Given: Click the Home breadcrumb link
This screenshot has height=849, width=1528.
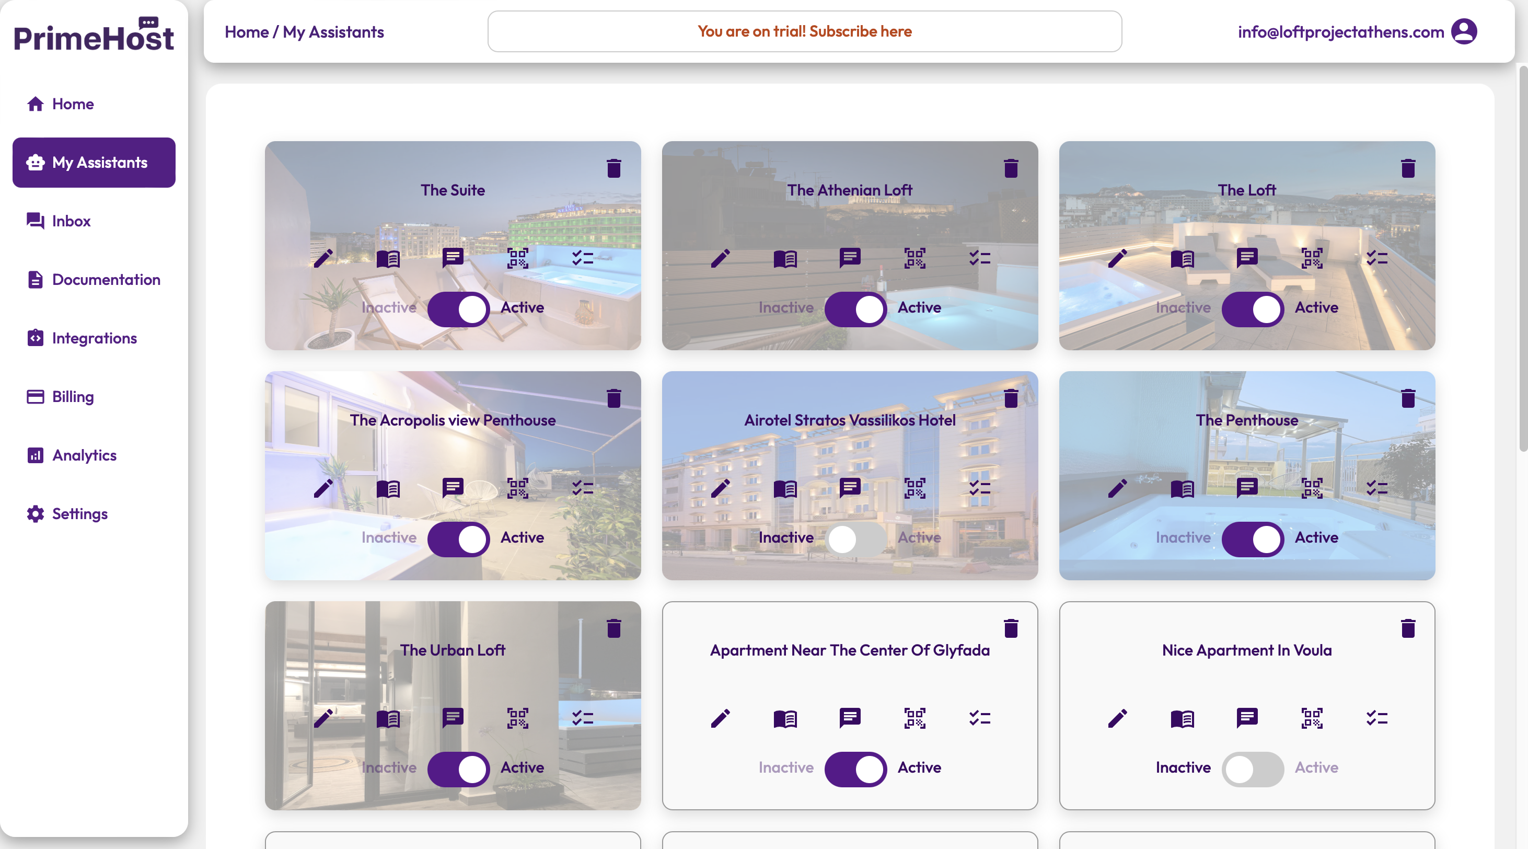Looking at the screenshot, I should pos(246,32).
